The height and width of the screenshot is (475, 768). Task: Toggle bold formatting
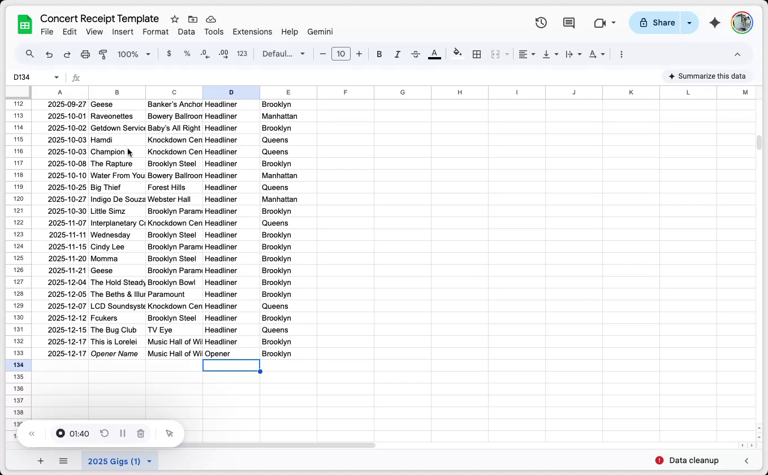pyautogui.click(x=379, y=54)
